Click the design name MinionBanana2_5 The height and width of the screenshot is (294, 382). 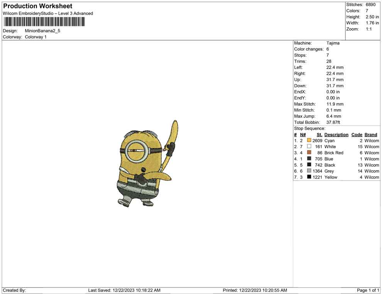42,31
